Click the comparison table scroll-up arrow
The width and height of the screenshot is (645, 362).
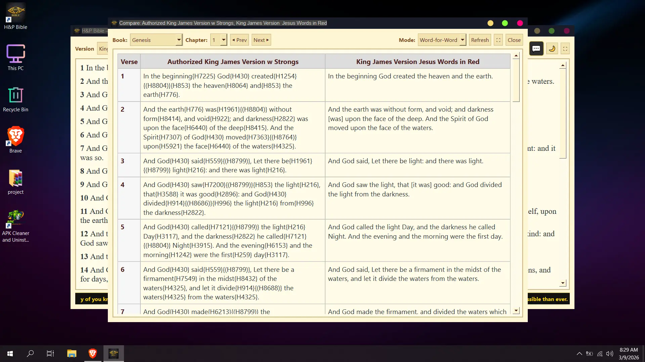(516, 56)
